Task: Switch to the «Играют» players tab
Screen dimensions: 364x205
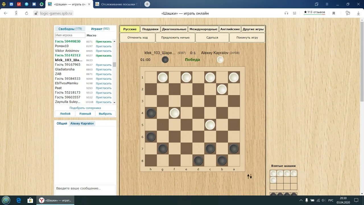Action: 100,28
